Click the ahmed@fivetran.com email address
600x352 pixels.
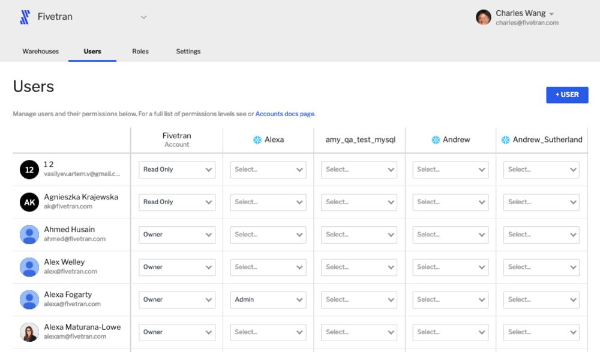[x=74, y=239]
